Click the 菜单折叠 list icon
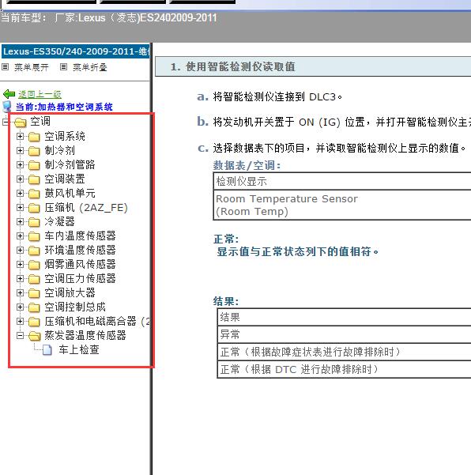Image resolution: width=471 pixels, height=475 pixels. [63, 67]
